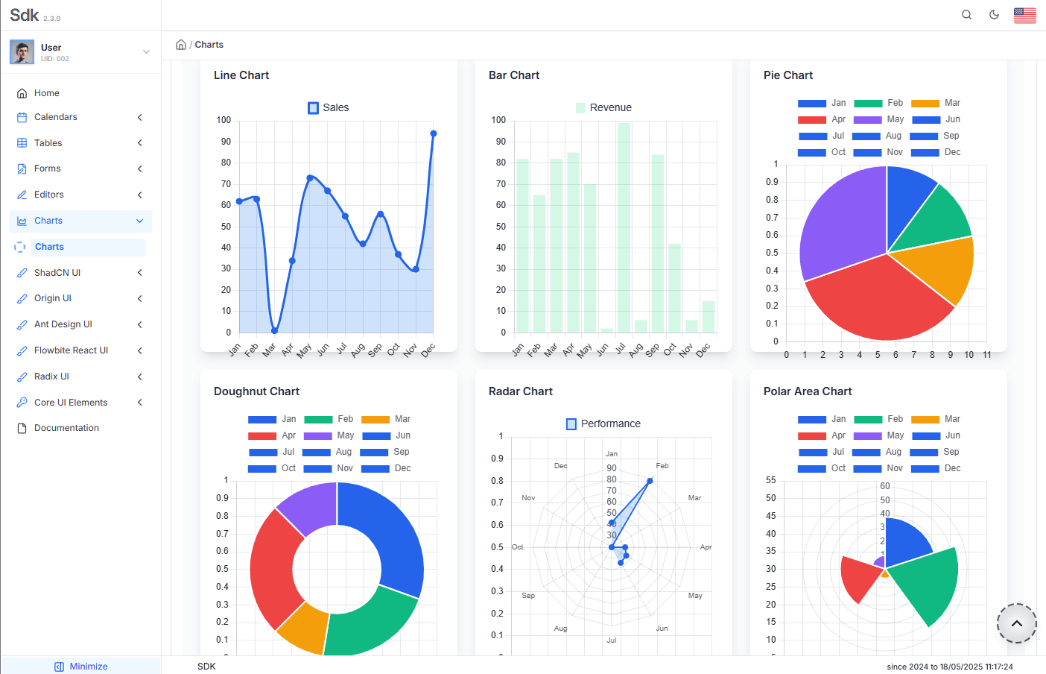Click the scroll-to-top arrow button
The width and height of the screenshot is (1046, 674).
tap(1016, 623)
